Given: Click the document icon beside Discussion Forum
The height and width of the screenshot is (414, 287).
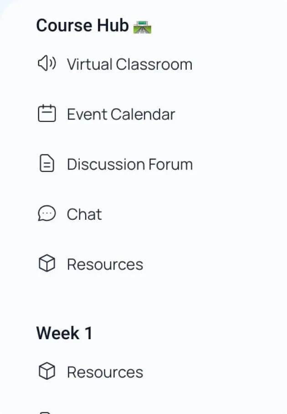Looking at the screenshot, I should [x=46, y=164].
